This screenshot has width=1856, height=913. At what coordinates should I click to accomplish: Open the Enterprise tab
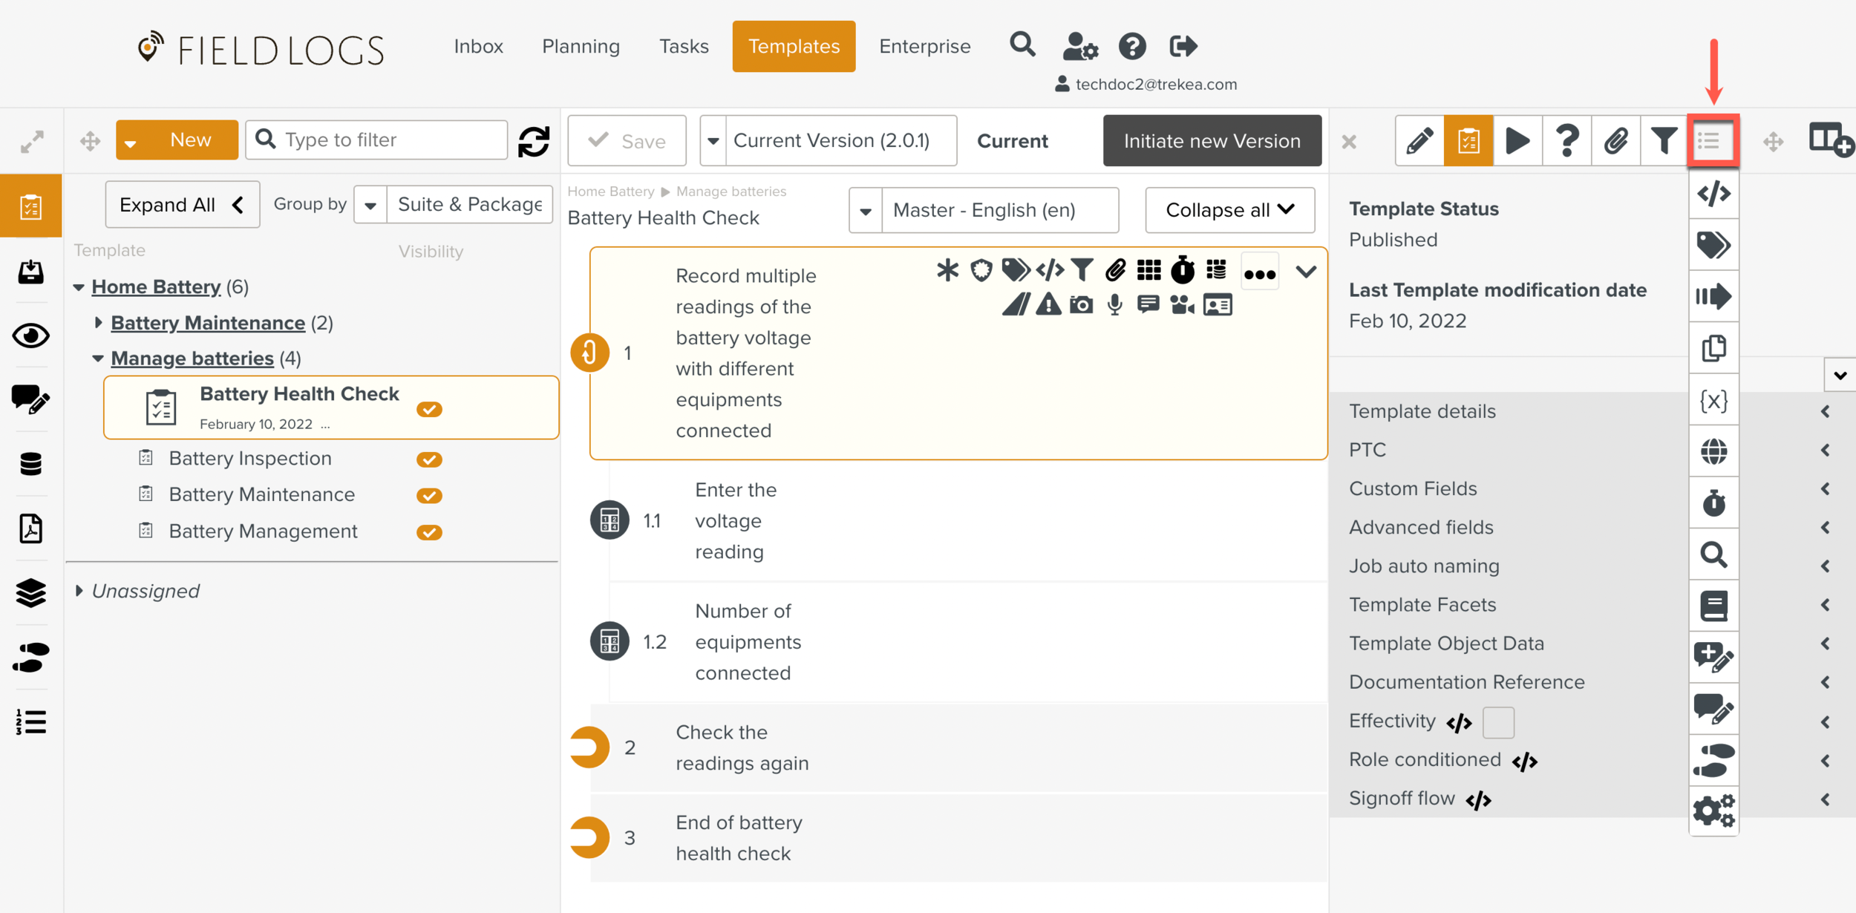click(924, 46)
